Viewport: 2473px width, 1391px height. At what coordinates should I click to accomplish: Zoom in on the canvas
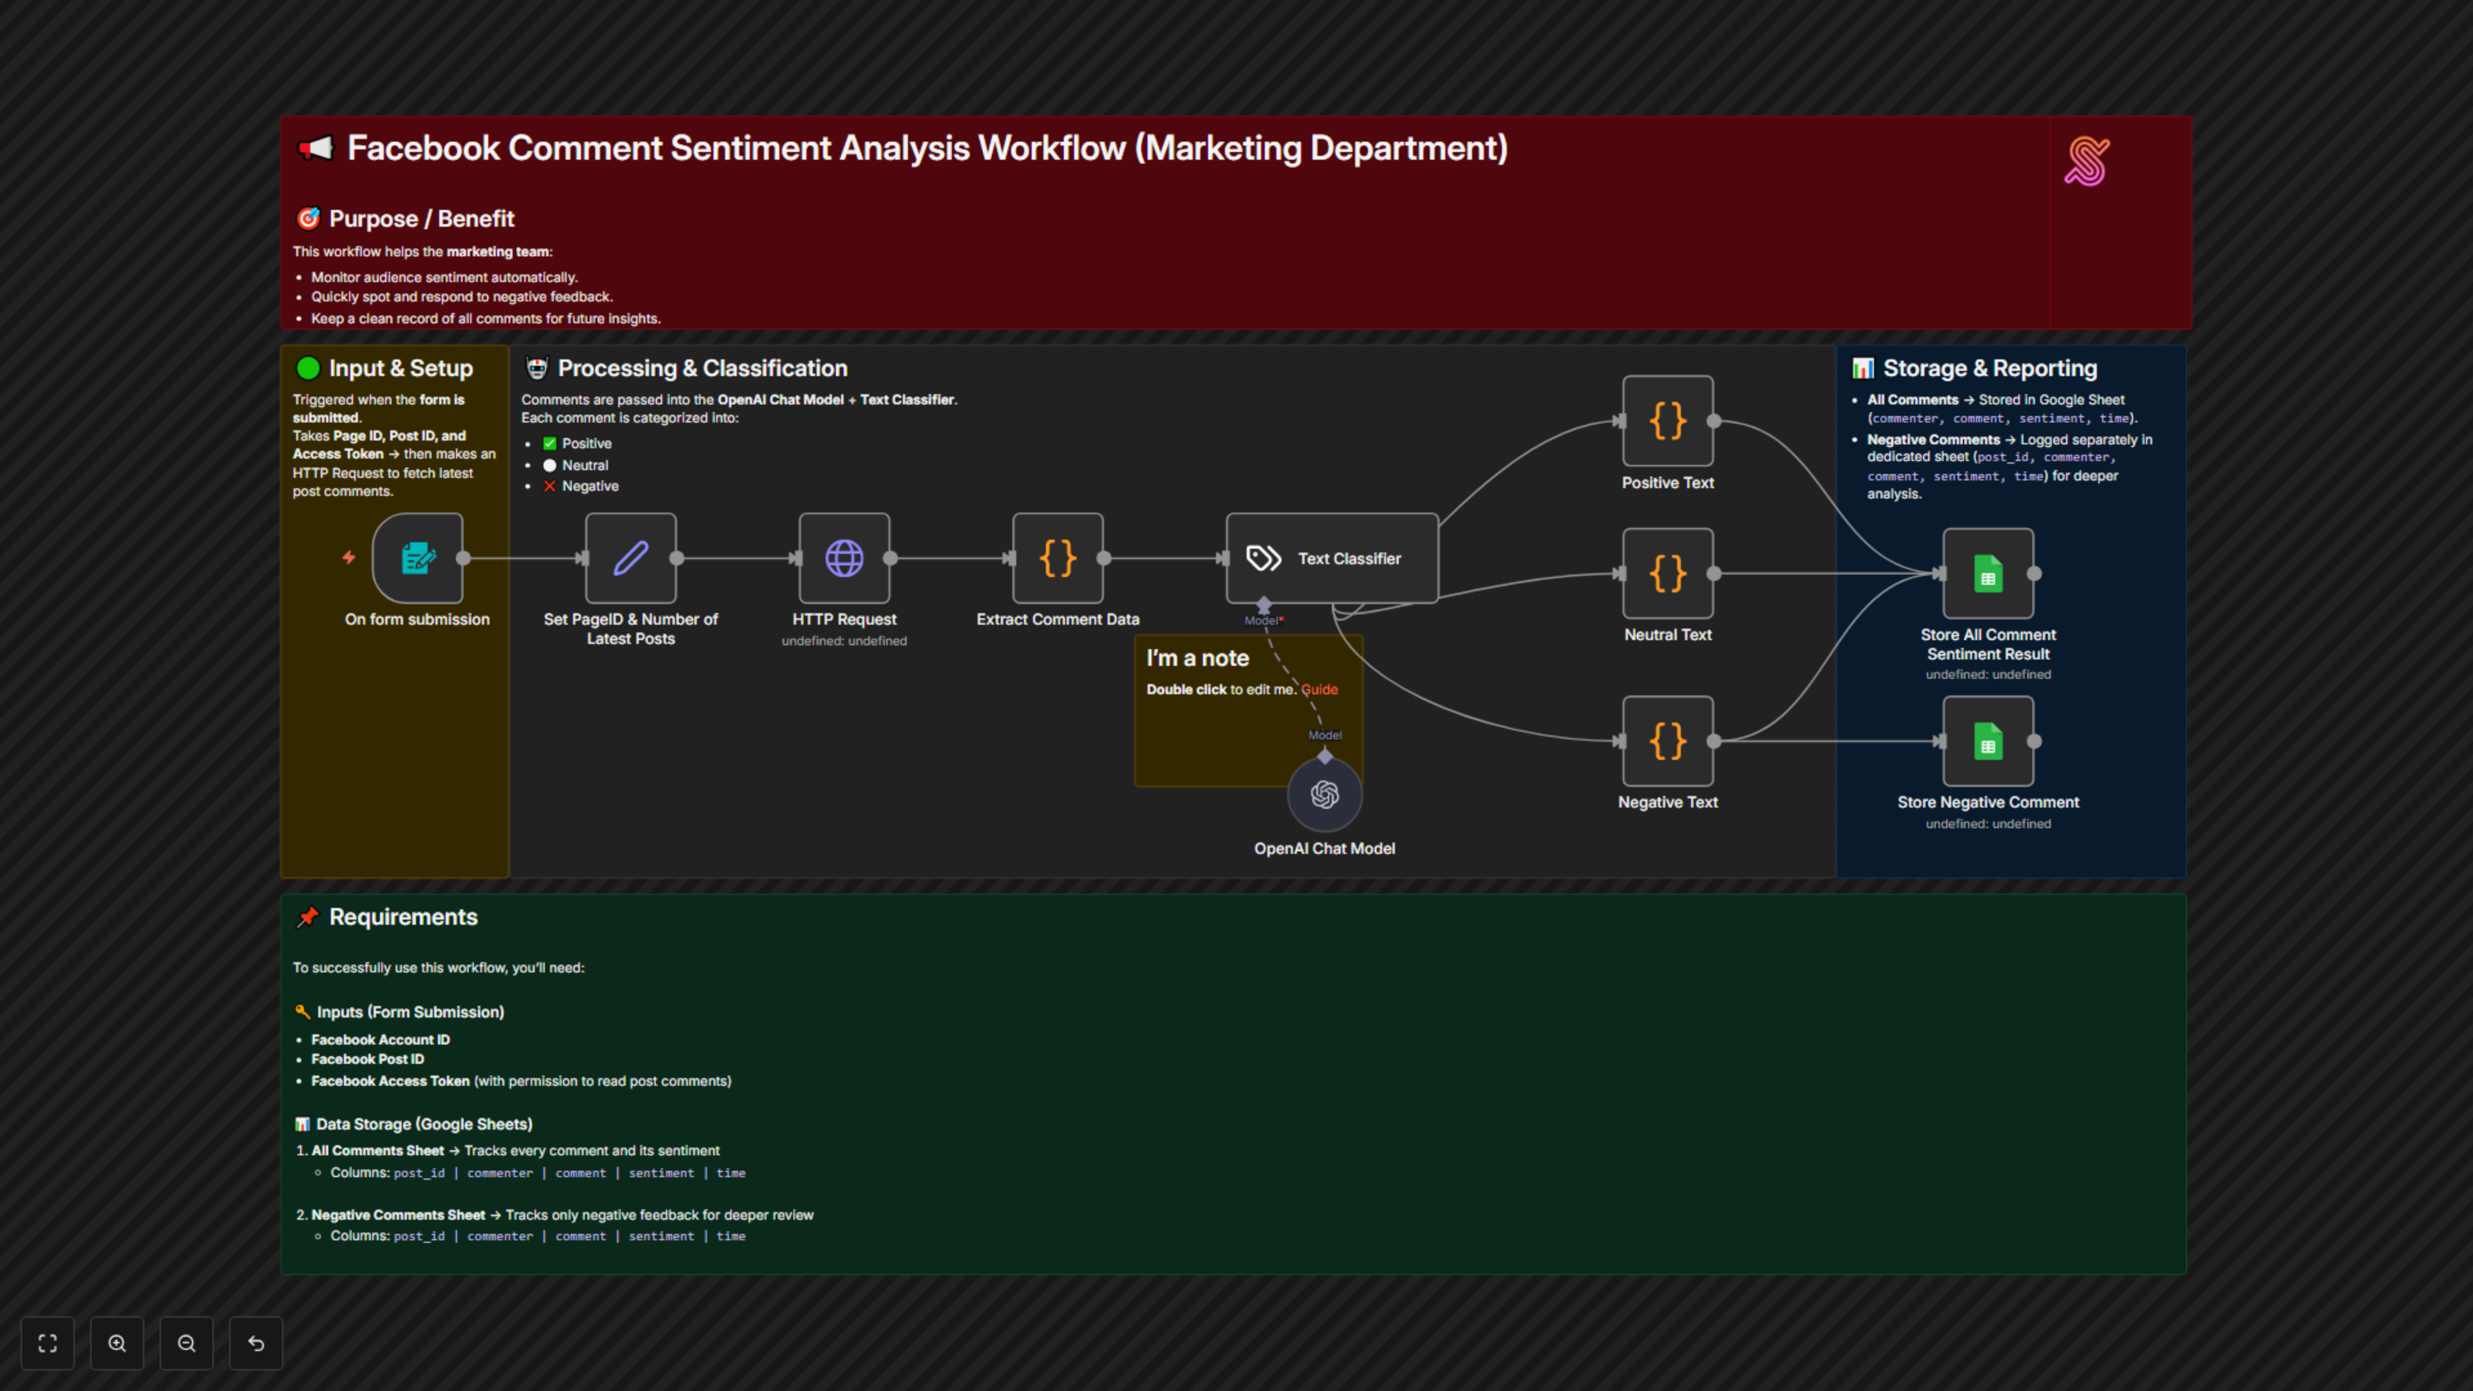pyautogui.click(x=117, y=1343)
